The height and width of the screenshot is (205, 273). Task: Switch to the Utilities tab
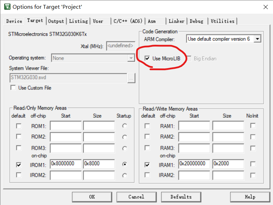[x=223, y=21]
